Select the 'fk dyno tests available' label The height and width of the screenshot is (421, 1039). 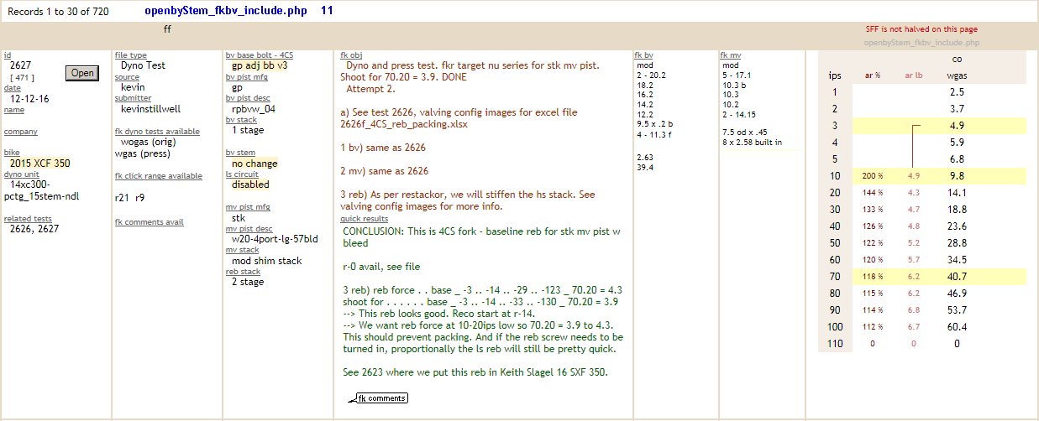[157, 132]
